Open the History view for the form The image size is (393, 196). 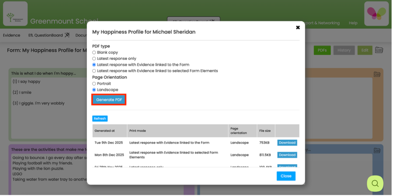(x=344, y=50)
